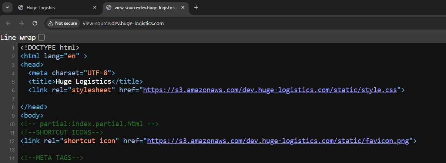Click the Not secure warning icon

(x=51, y=23)
